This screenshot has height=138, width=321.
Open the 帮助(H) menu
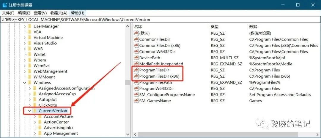pyautogui.click(x=78, y=13)
